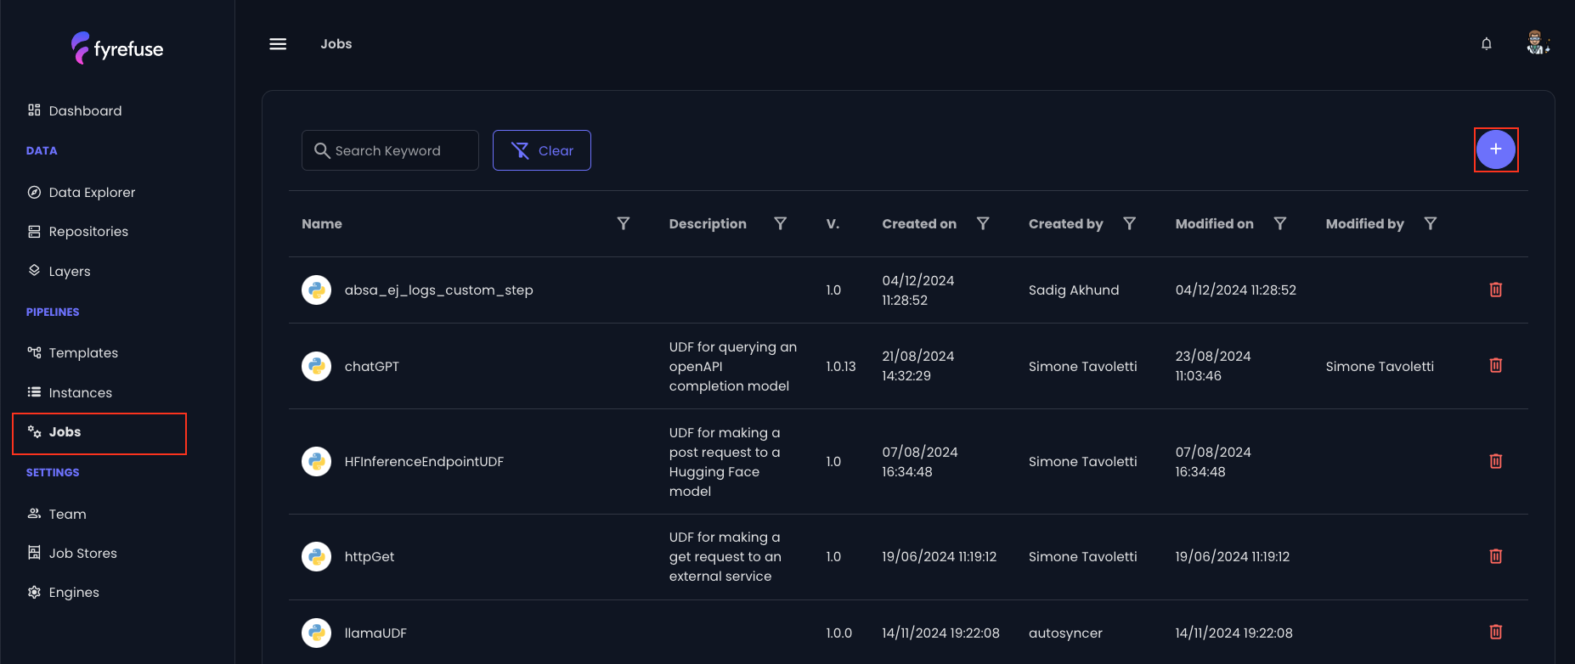Toggle the hamburger sidebar menu

(x=278, y=44)
